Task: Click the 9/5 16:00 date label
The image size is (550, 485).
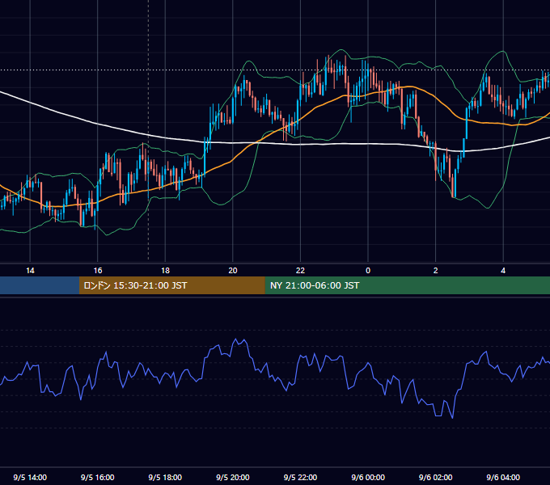Action: 98,477
